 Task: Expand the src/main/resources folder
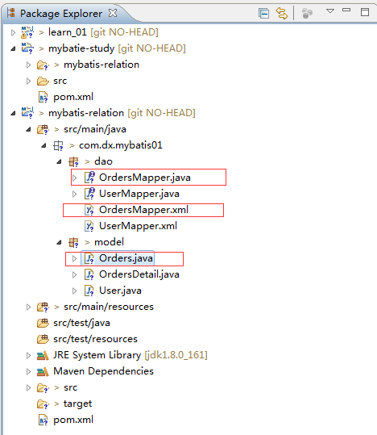point(28,307)
